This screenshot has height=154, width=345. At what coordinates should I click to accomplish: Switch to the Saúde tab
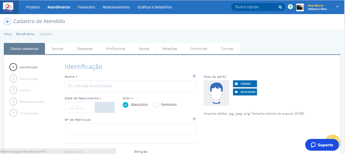(144, 49)
